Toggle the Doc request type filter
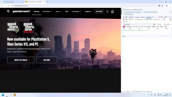 133,27
